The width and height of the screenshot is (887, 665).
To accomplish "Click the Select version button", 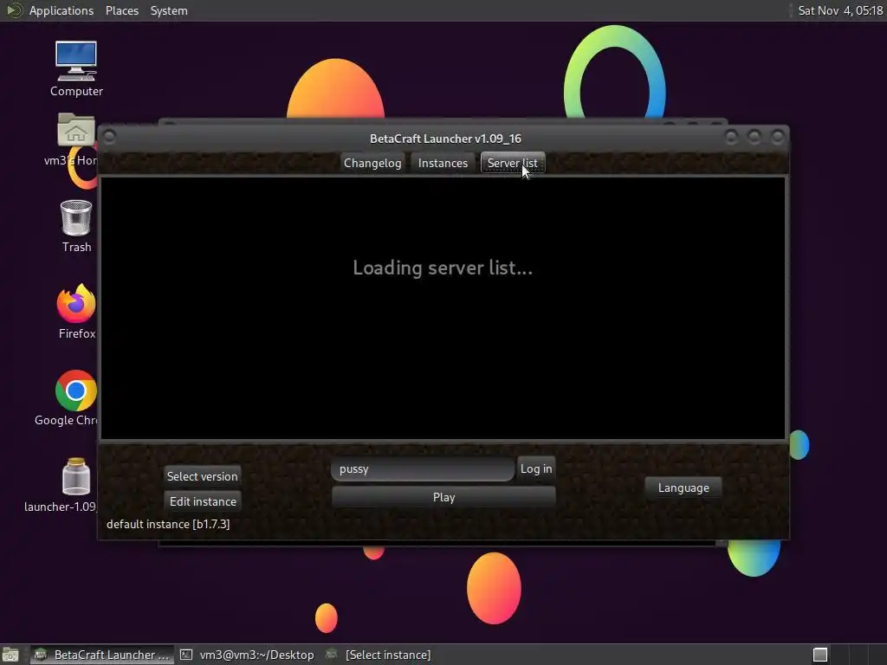I will pos(203,476).
